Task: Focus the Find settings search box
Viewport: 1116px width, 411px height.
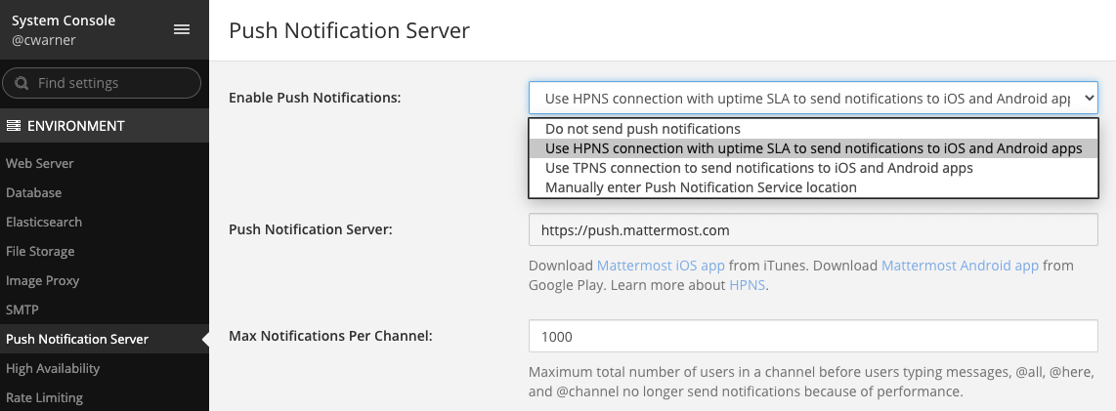Action: 112,83
